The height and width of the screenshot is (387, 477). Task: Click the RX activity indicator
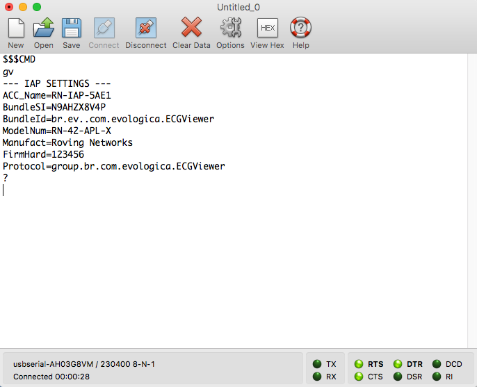coord(317,377)
